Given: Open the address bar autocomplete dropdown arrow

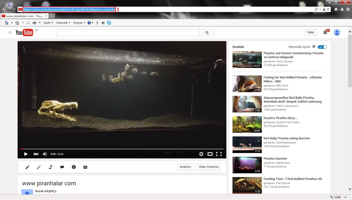Looking at the screenshot, I should [x=320, y=9].
